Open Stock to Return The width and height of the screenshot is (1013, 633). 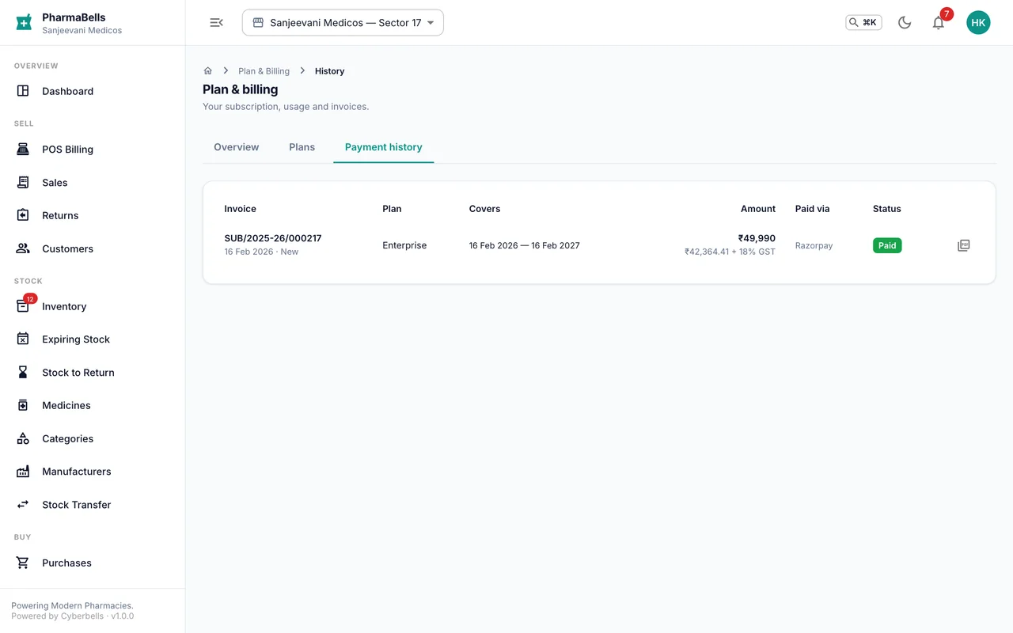coord(93,373)
